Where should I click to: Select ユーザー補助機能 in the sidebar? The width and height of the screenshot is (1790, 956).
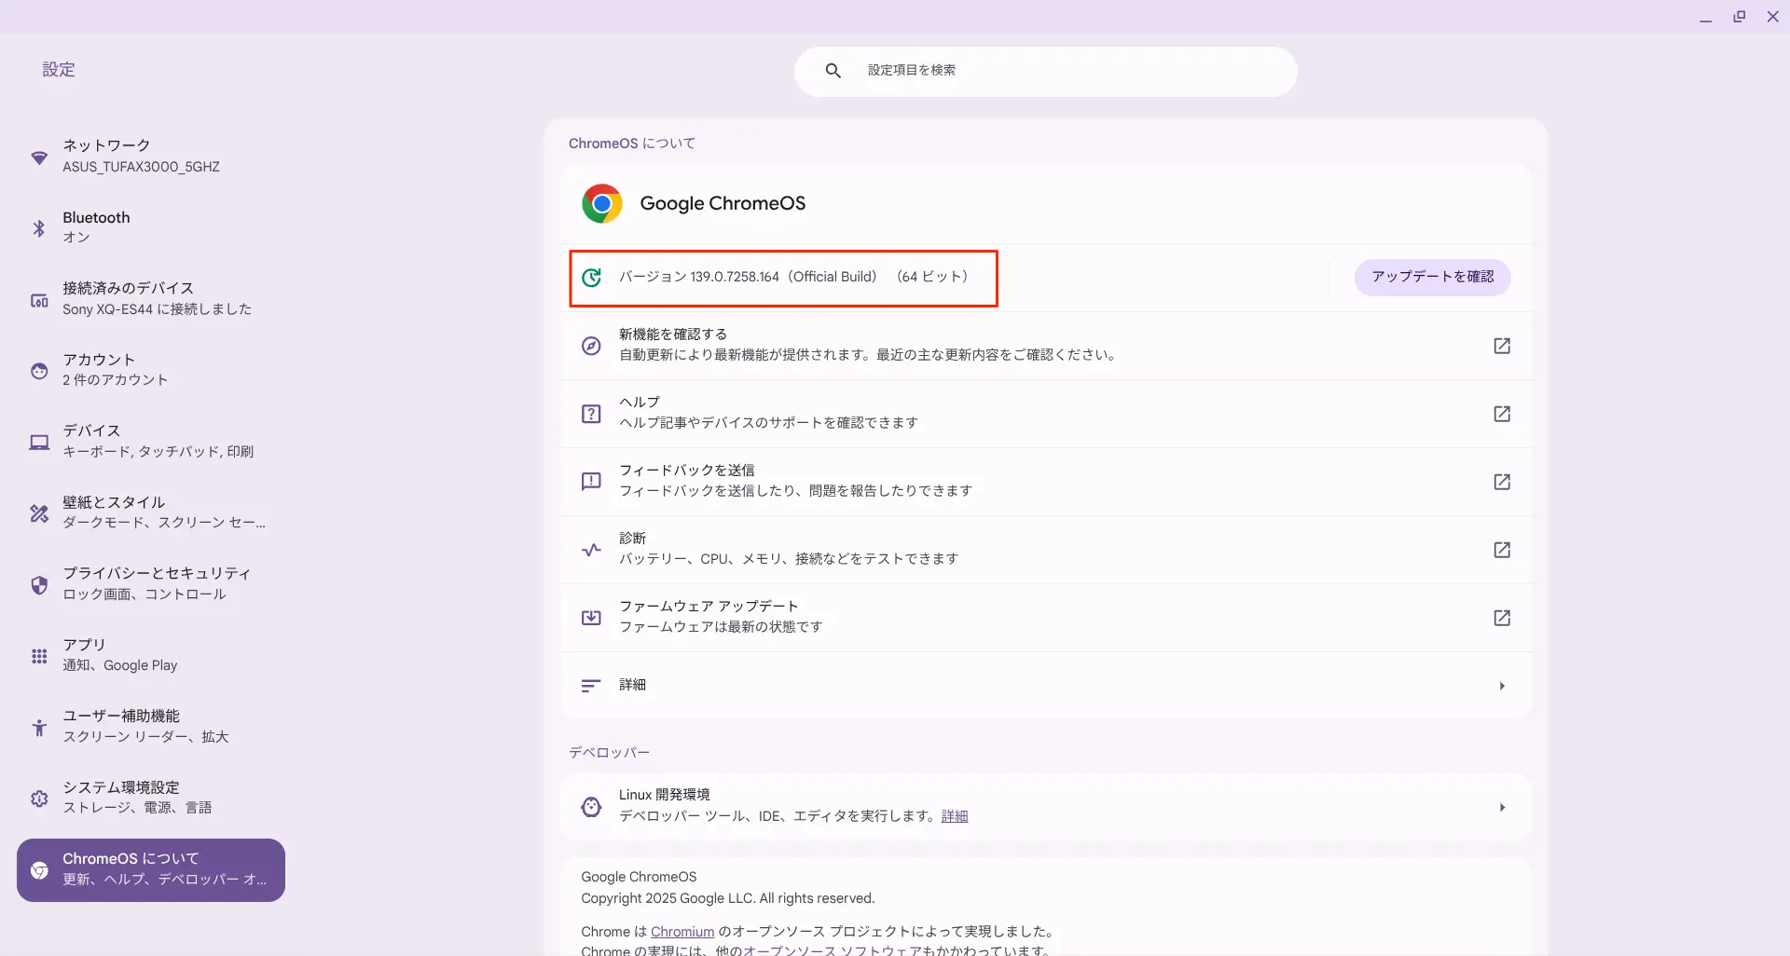pyautogui.click(x=145, y=726)
